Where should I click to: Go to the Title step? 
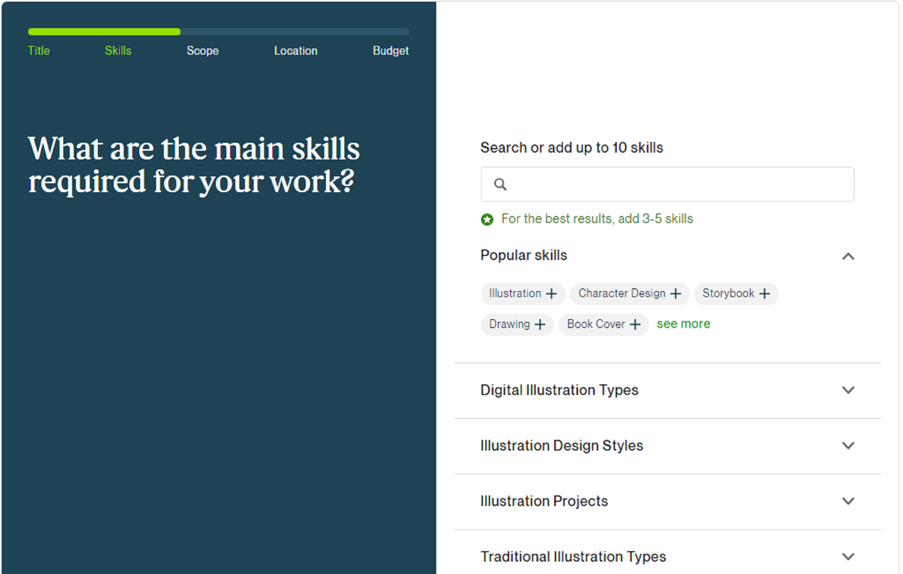(39, 51)
